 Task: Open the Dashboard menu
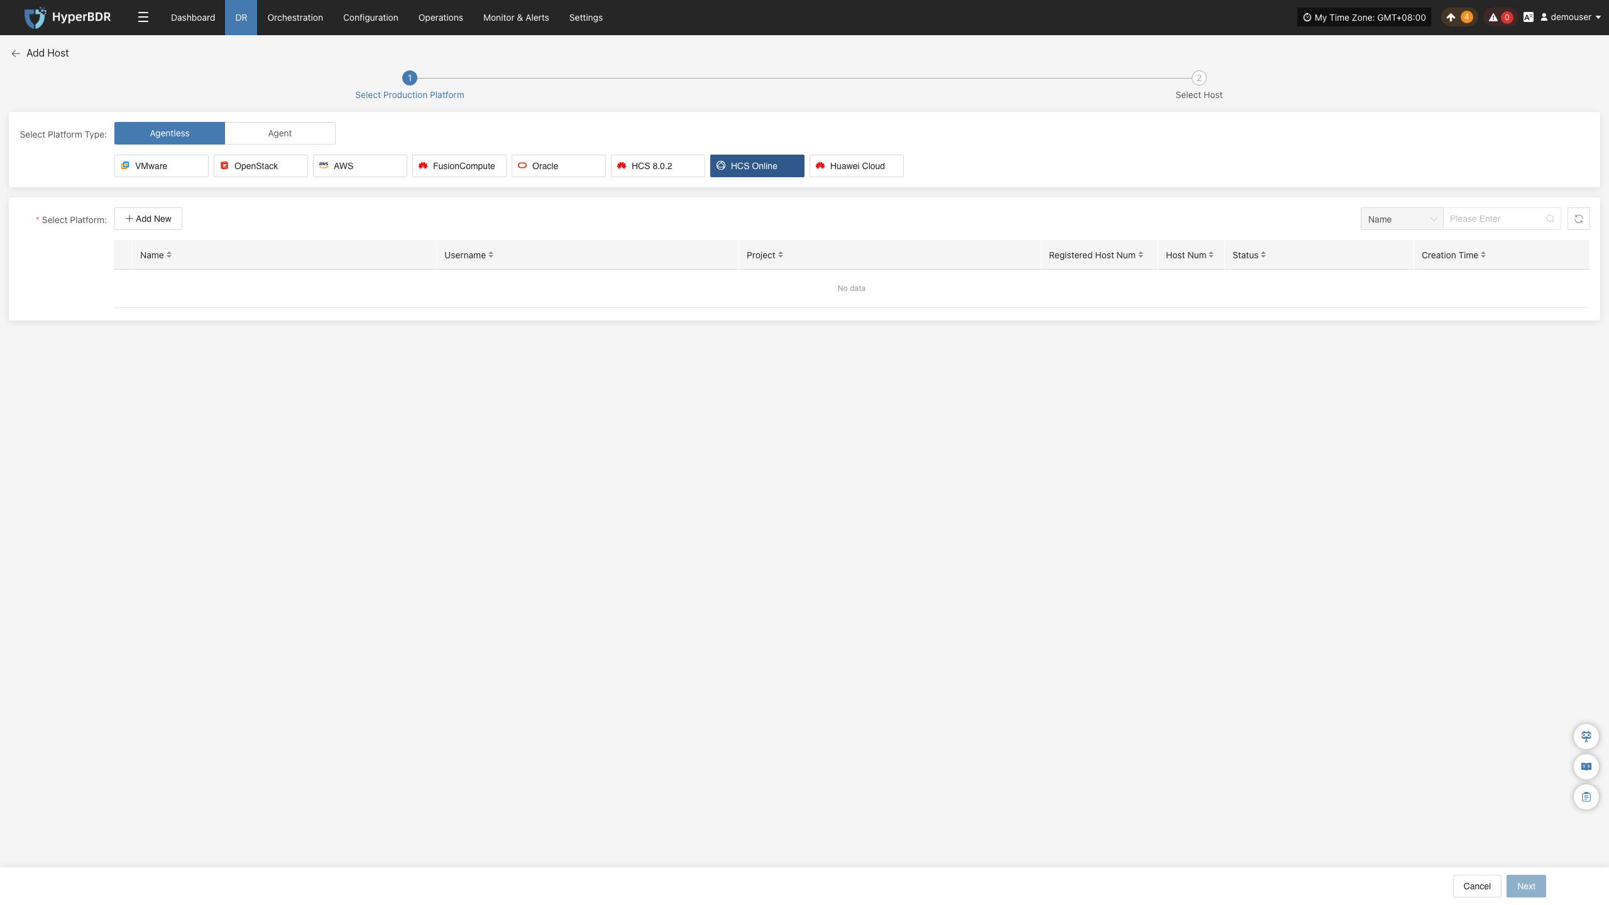coord(193,18)
